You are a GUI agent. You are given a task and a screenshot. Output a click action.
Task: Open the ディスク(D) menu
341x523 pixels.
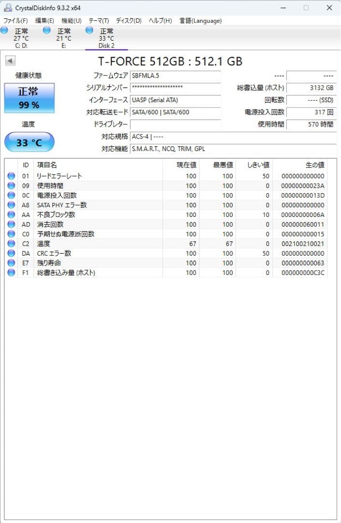point(129,21)
